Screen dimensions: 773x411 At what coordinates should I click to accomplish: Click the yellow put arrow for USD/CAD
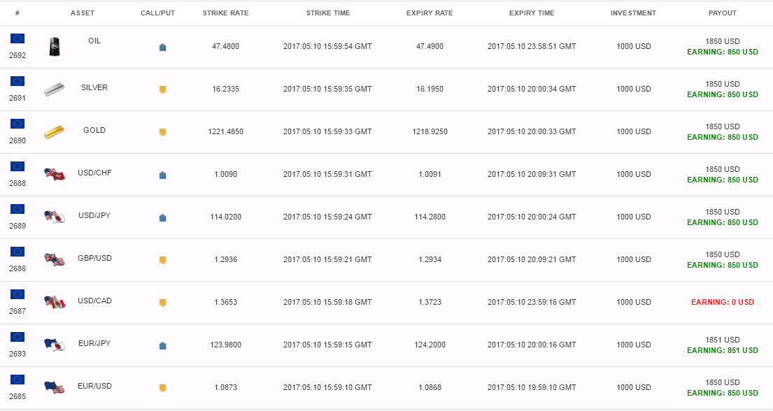[163, 303]
